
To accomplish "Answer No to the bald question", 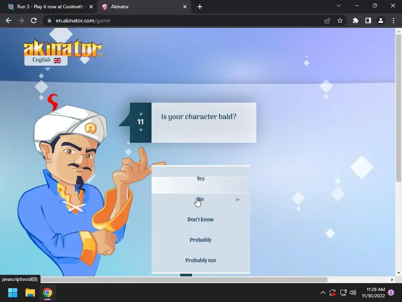I will 201,199.
